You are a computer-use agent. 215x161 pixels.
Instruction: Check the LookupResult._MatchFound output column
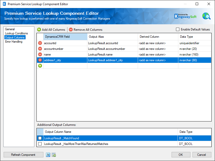tap(40, 138)
